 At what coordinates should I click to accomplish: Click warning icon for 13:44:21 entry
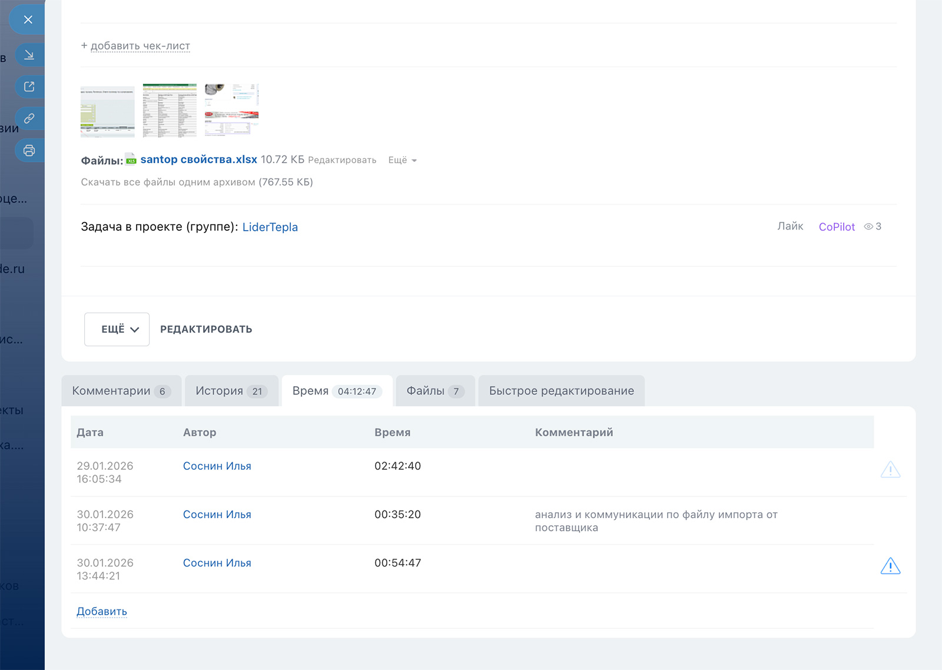[x=890, y=566]
